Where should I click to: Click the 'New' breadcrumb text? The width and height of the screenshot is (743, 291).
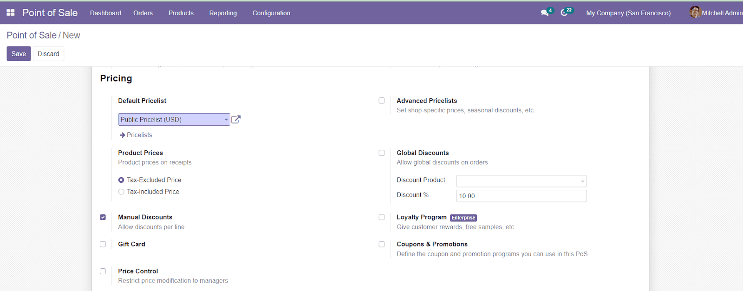pyautogui.click(x=72, y=35)
